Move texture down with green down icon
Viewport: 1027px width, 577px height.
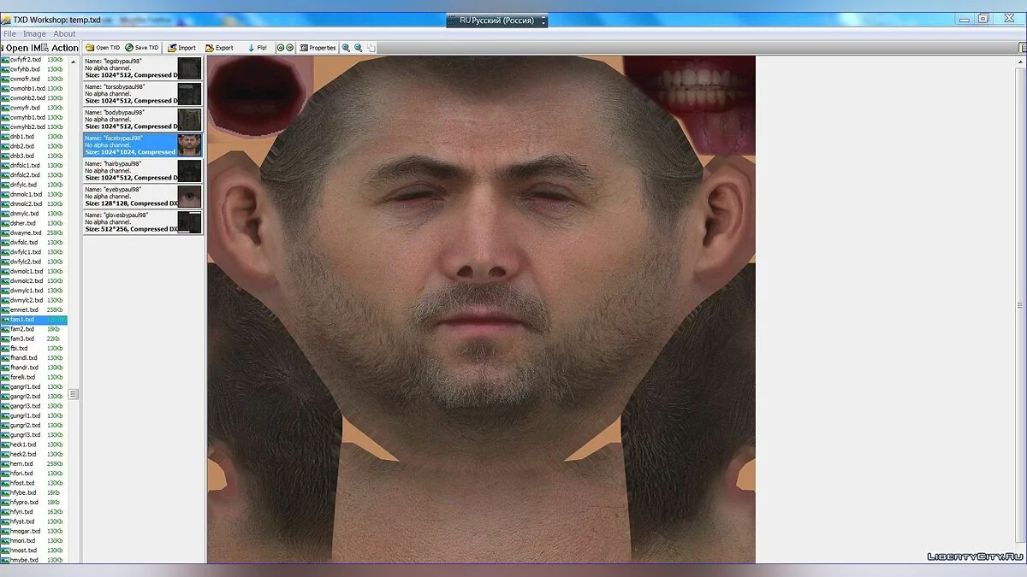pyautogui.click(x=290, y=48)
